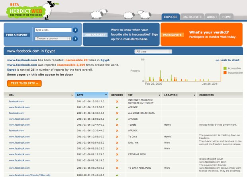
Task: Click the arrow button beside country dropdown
Action: click(75, 39)
